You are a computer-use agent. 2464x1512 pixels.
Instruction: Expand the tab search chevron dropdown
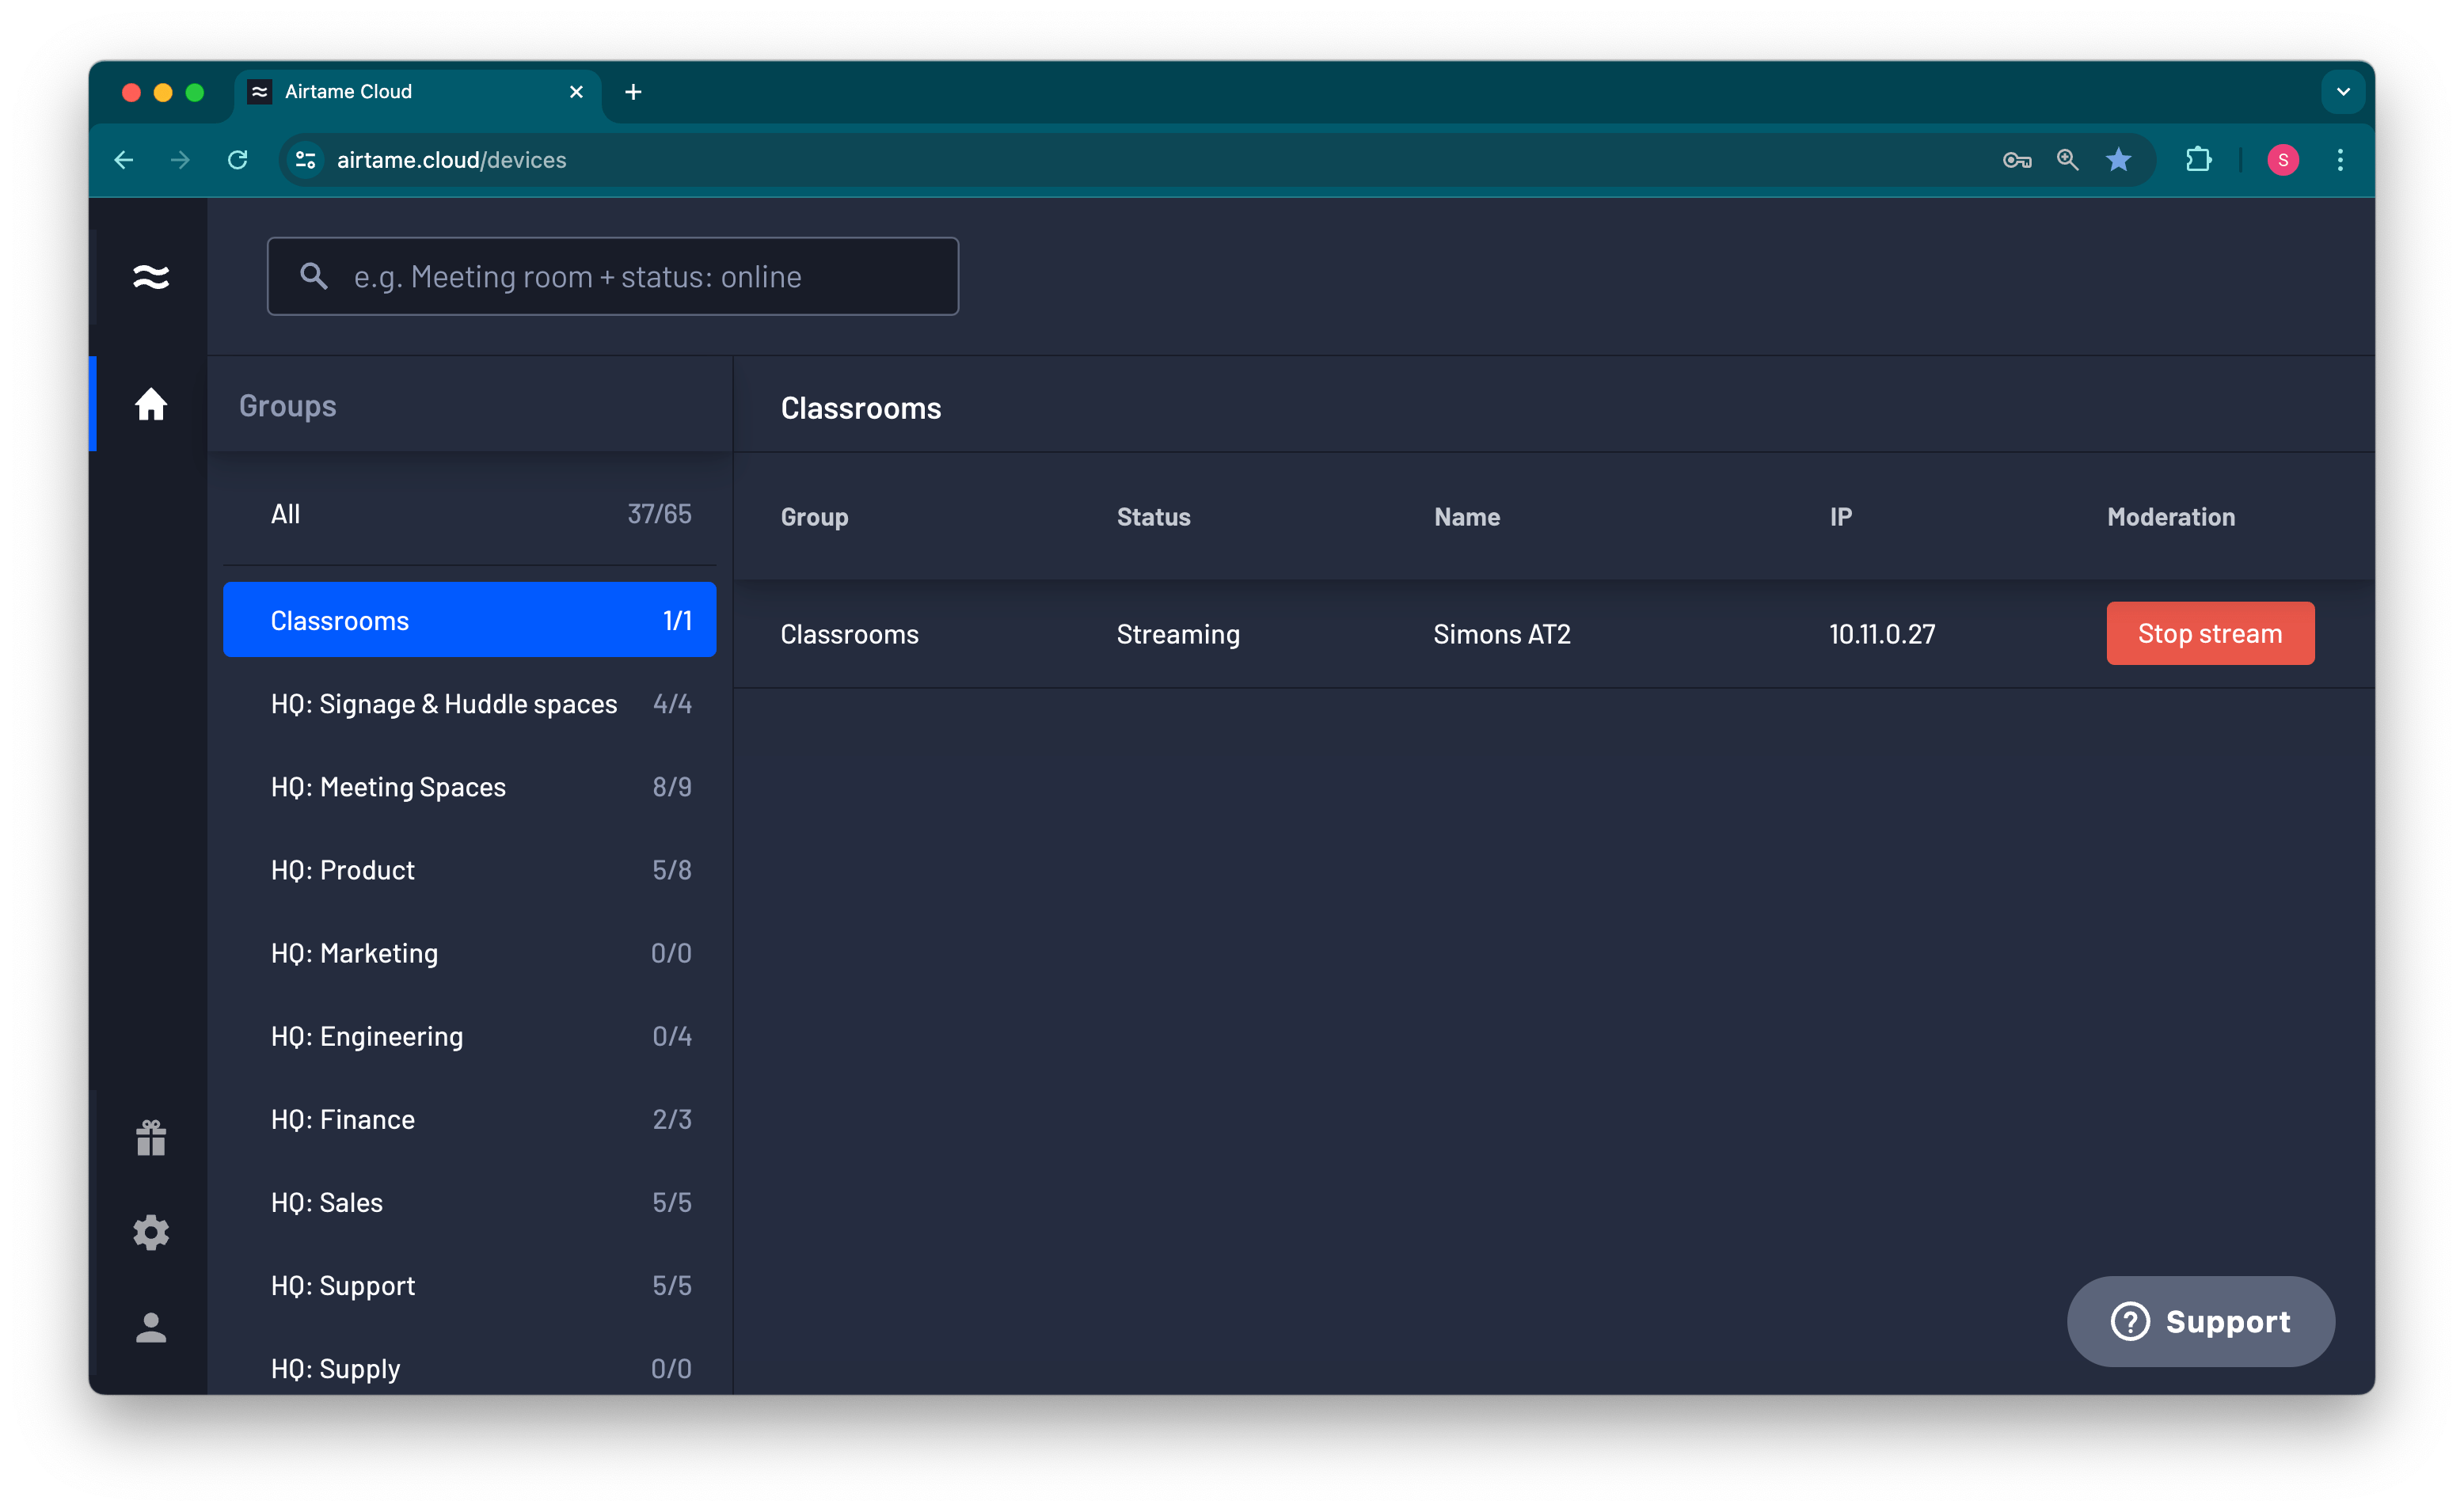tap(2342, 92)
